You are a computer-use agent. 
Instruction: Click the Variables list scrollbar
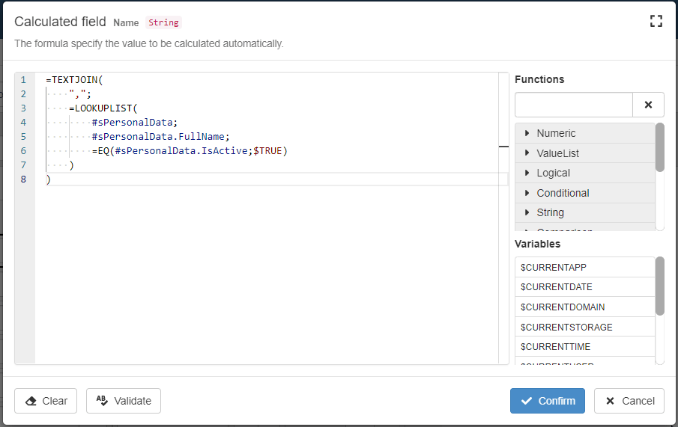[659, 286]
